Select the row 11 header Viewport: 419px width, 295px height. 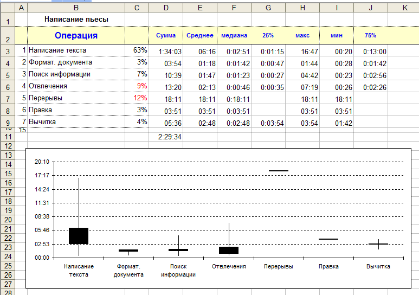pyautogui.click(x=7, y=137)
